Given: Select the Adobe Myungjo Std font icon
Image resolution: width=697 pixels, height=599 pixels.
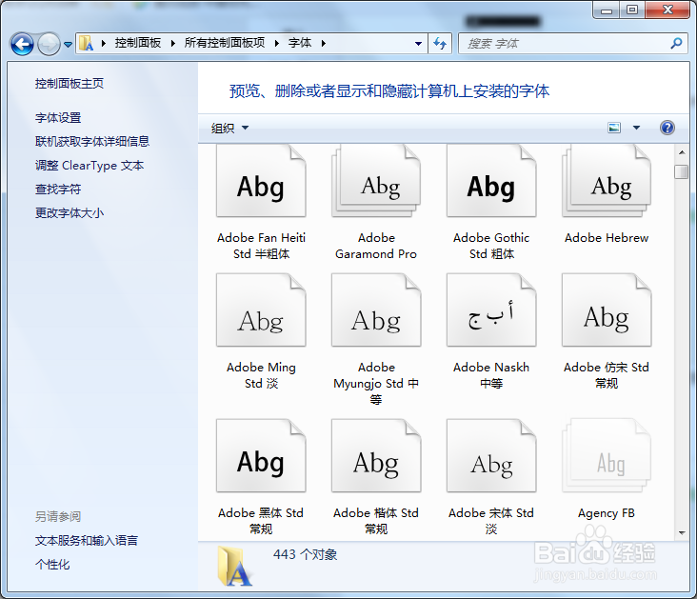Looking at the screenshot, I should click(376, 309).
